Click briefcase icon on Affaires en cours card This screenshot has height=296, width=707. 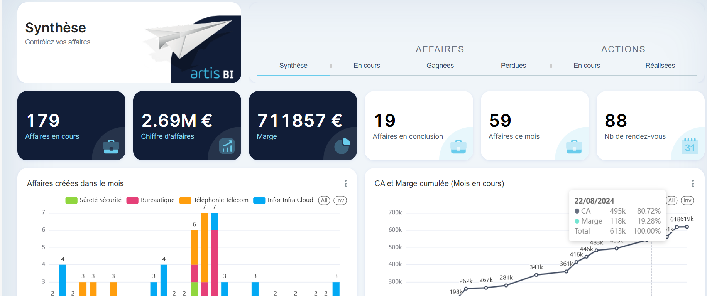point(111,146)
